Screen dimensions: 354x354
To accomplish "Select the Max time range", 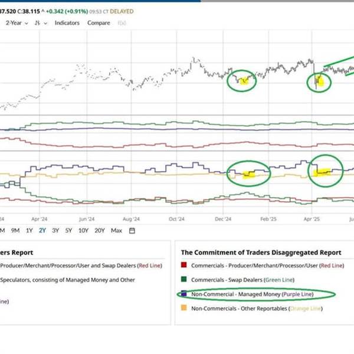I will pos(117,231).
